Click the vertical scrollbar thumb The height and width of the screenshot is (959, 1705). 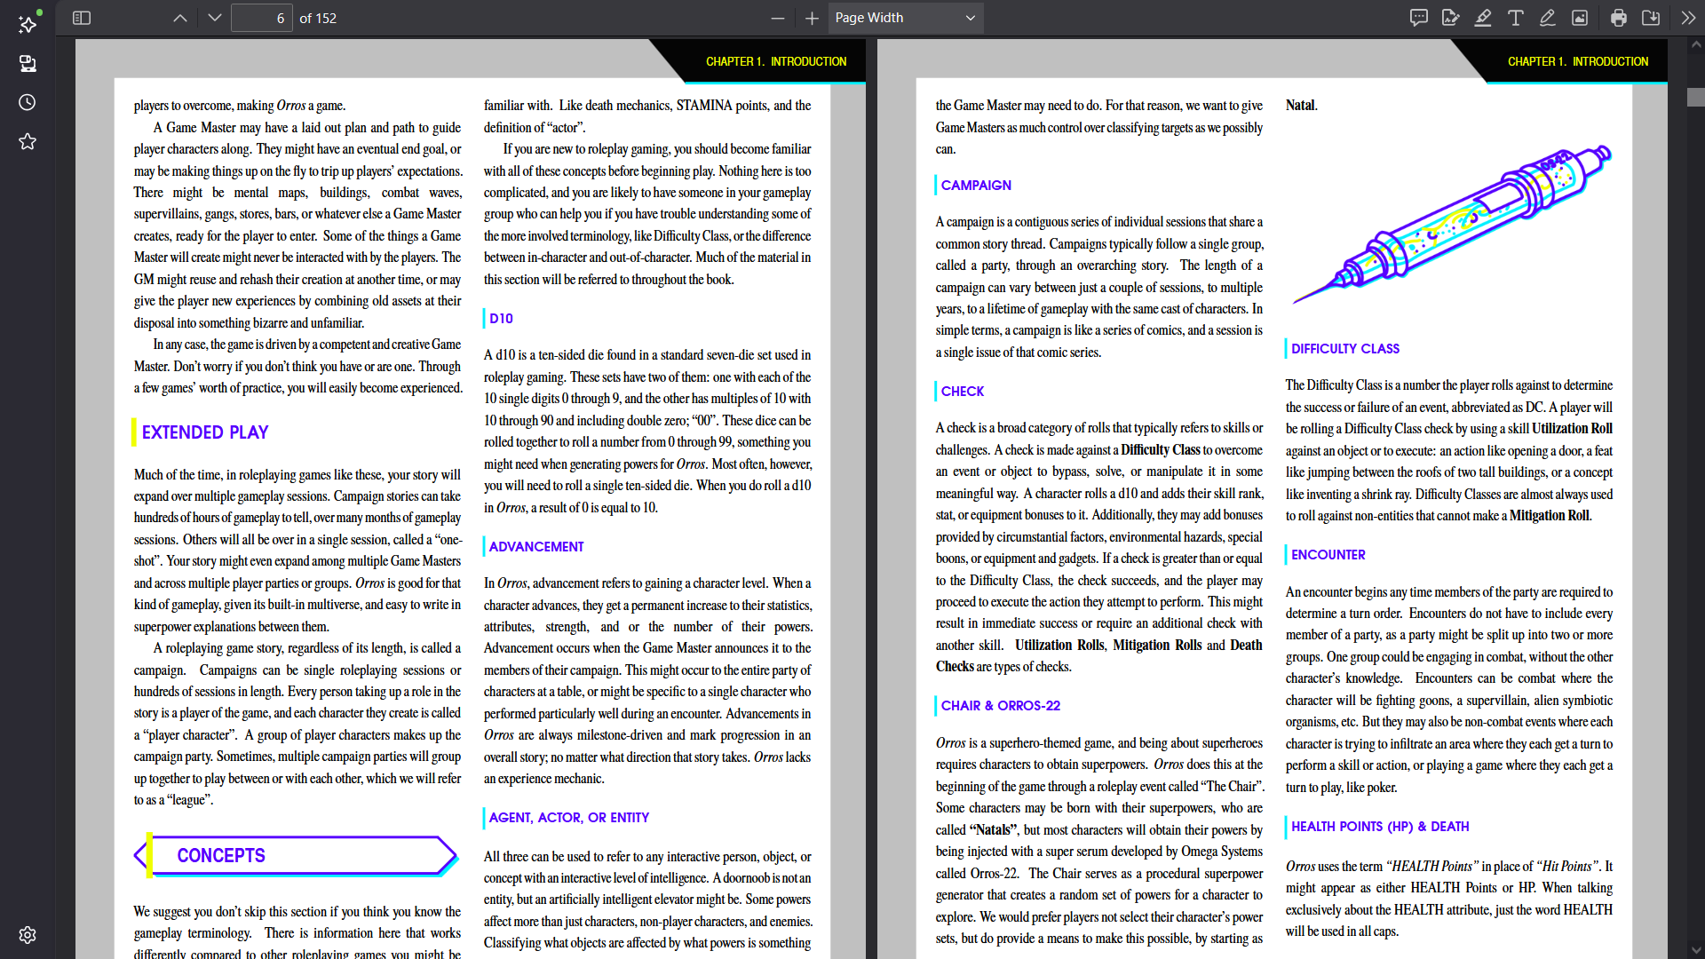(x=1696, y=98)
